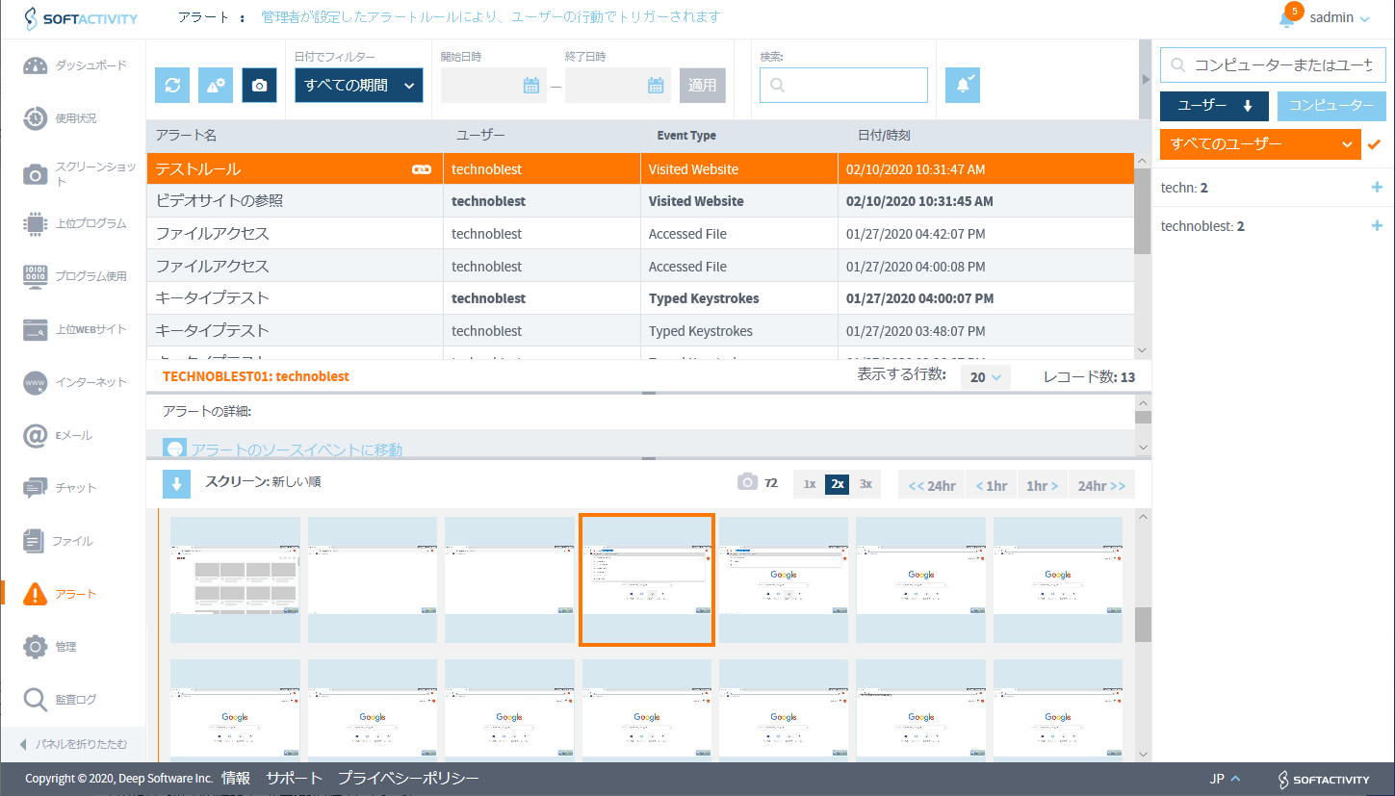Expand the techn user entry

(x=1376, y=188)
